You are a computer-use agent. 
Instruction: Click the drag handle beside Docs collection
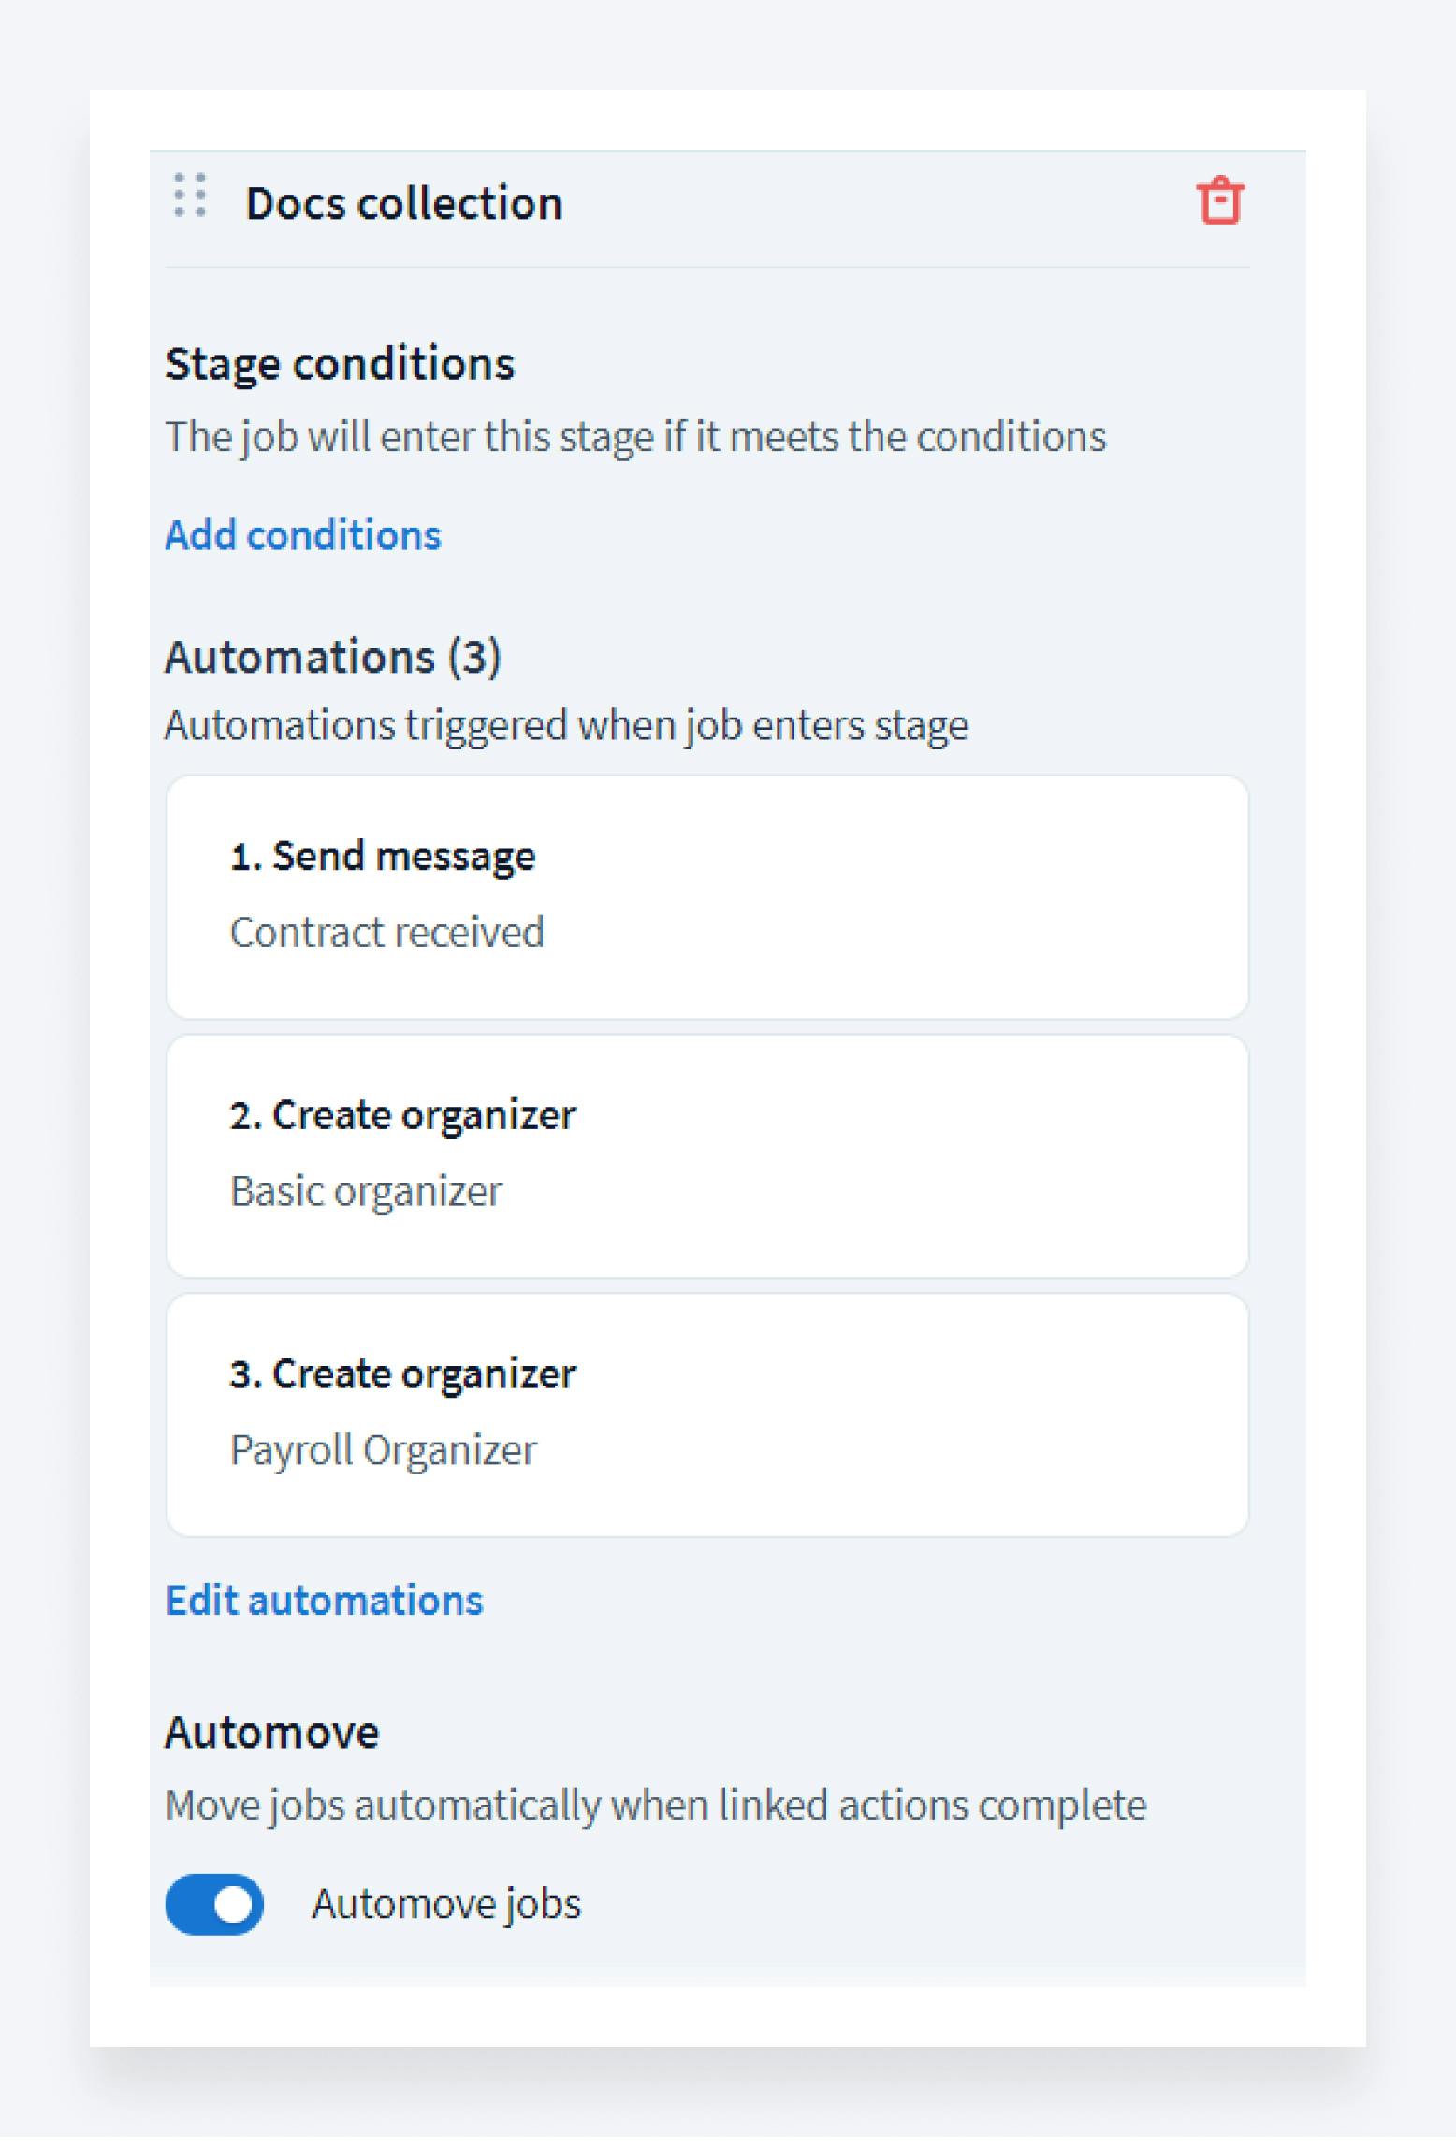(x=190, y=196)
